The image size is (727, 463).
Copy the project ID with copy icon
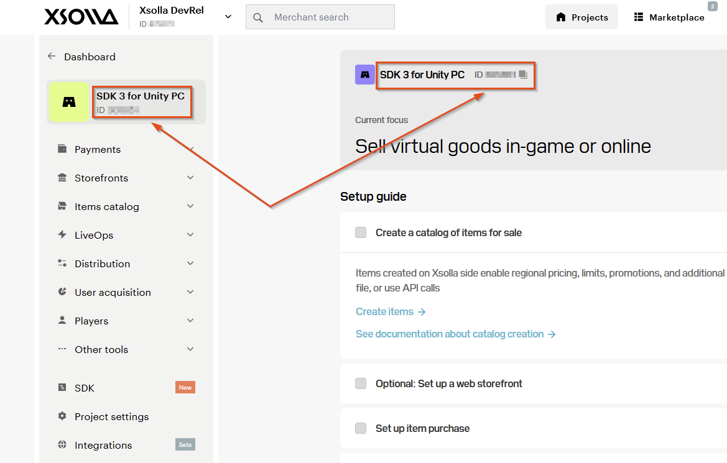point(523,75)
